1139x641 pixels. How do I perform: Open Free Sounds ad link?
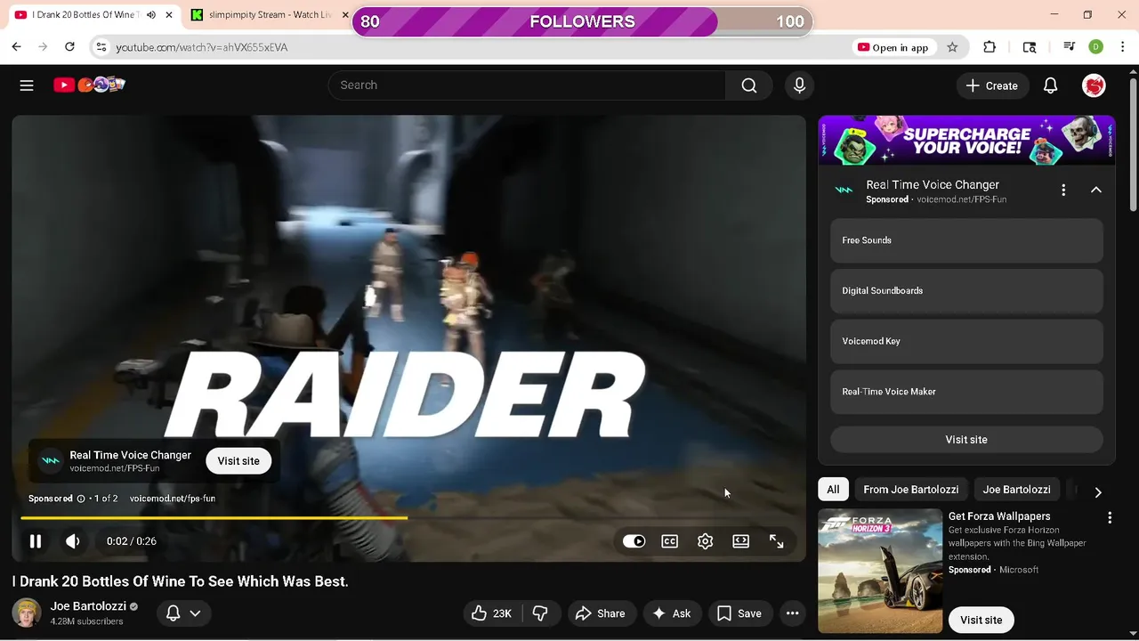[x=966, y=240]
